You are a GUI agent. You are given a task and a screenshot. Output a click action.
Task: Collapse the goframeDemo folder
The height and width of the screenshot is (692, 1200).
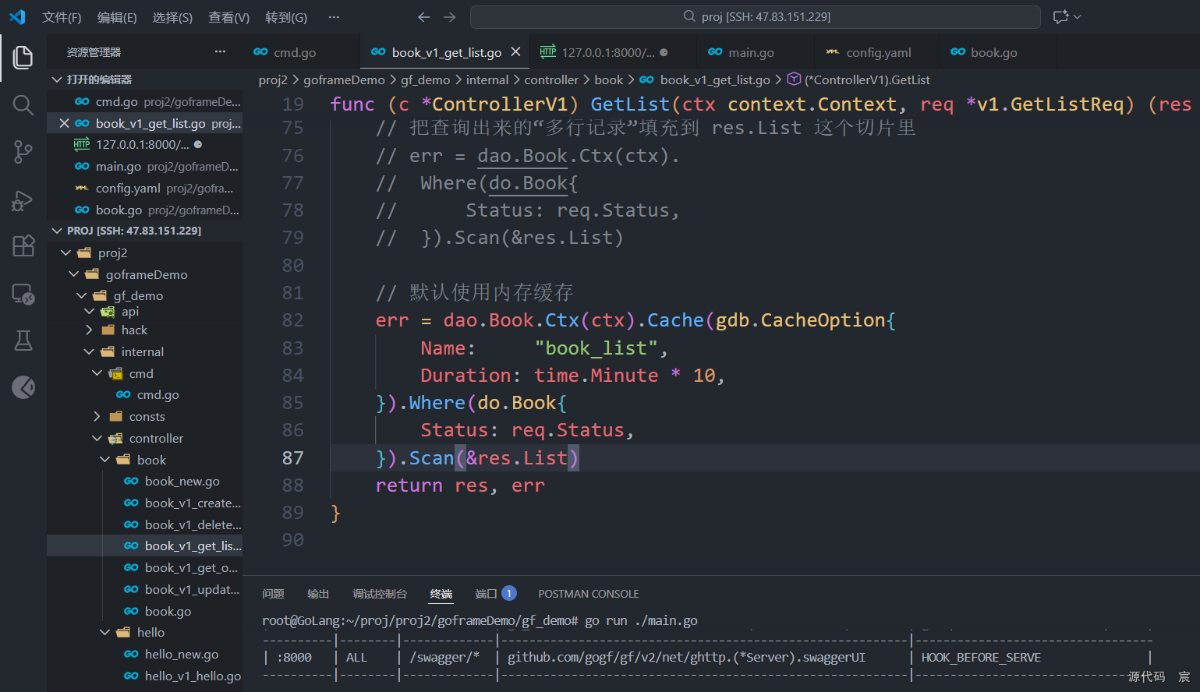click(145, 274)
